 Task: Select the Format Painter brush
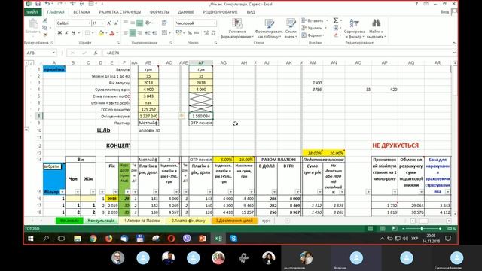point(45,35)
